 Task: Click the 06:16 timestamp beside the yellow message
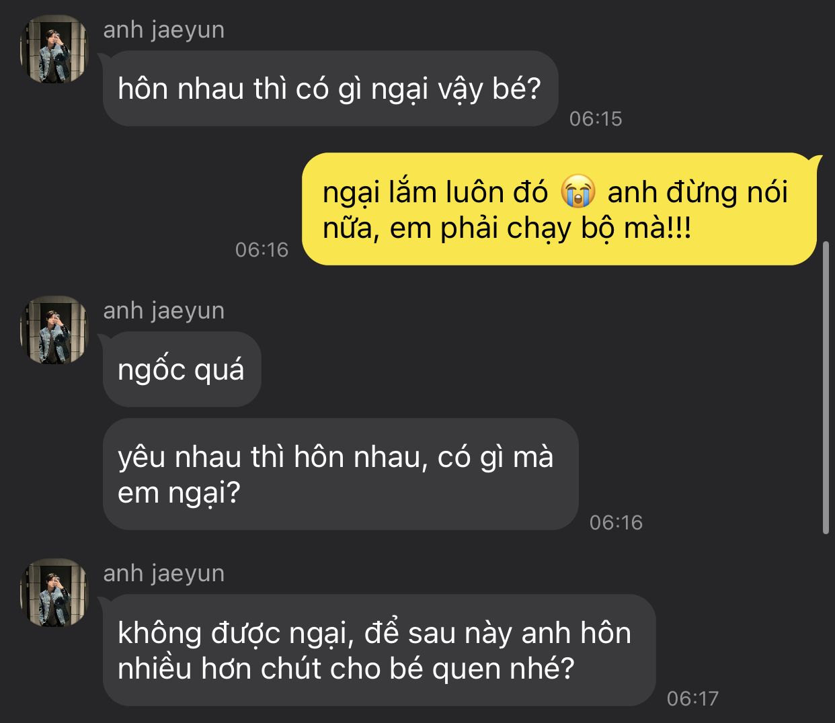pyautogui.click(x=262, y=250)
